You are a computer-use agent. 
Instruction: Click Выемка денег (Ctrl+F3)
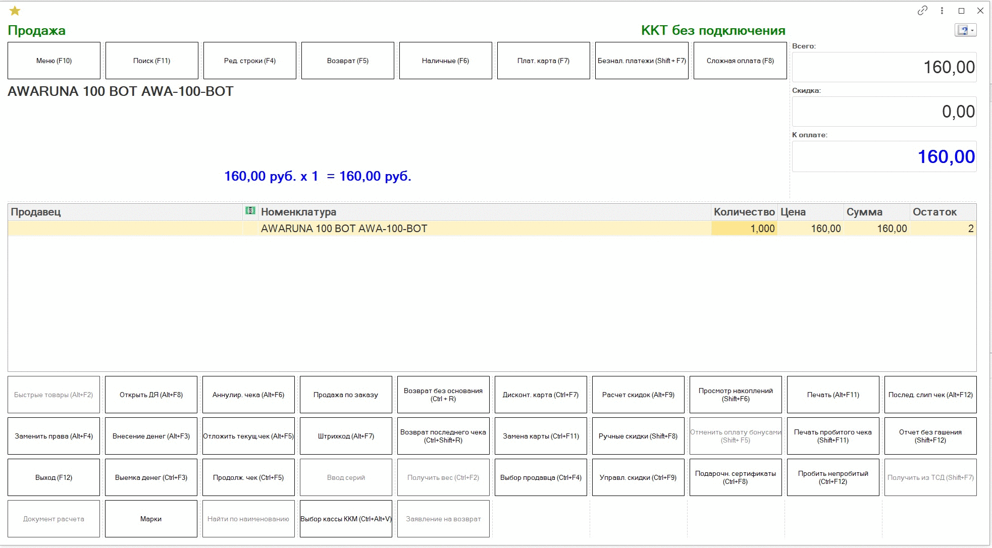coord(151,477)
